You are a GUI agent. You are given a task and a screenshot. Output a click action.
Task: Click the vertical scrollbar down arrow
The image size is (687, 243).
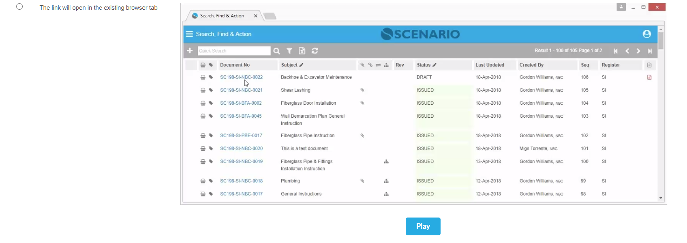[x=661, y=198]
